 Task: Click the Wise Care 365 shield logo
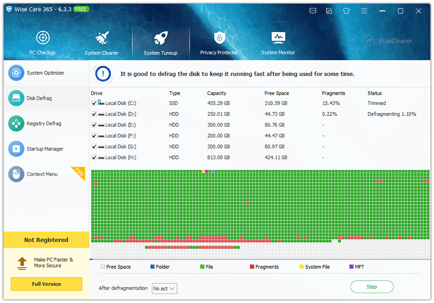click(x=9, y=9)
